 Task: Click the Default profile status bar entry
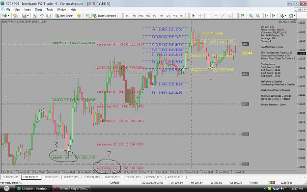pyautogui.click(x=115, y=183)
